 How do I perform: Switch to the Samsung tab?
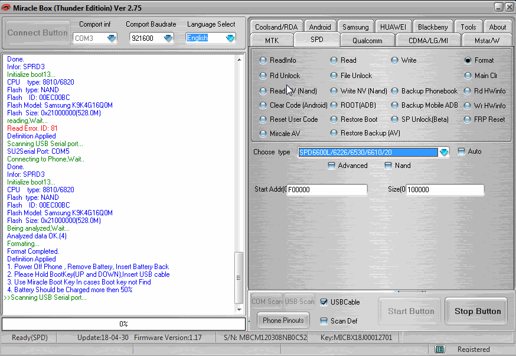click(x=355, y=27)
